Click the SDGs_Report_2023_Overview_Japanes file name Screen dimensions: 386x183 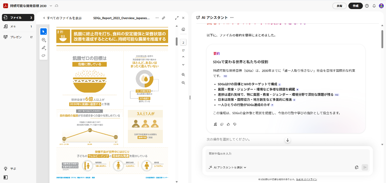[x=121, y=18]
